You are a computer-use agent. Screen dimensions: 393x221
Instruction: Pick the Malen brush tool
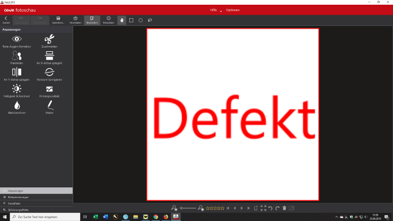pos(50,107)
